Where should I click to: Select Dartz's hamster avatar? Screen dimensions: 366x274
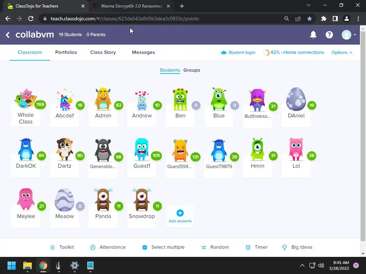[x=64, y=149]
